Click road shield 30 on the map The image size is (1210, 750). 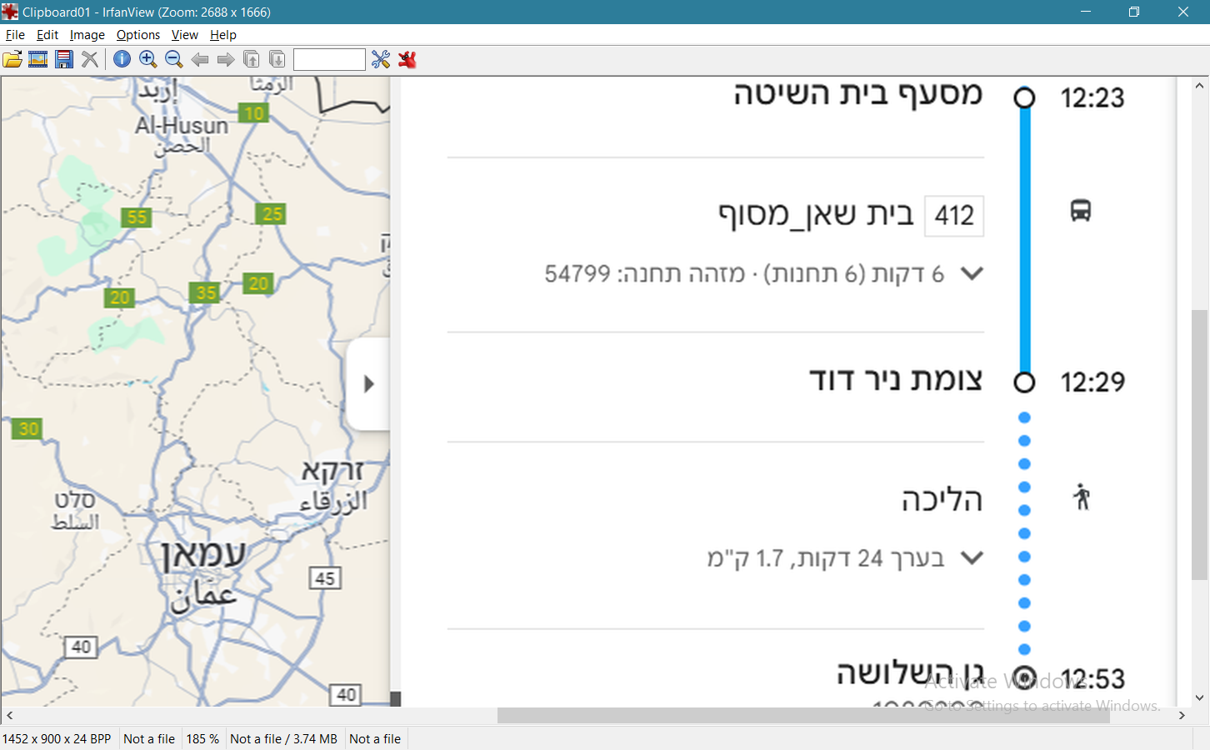[28, 429]
